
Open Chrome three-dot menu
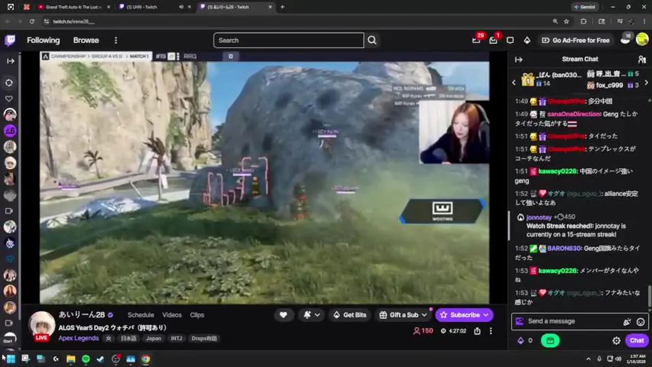coord(643,21)
